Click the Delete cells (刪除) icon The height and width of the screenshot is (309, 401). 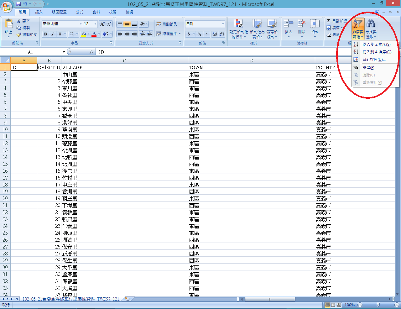coord(301,24)
